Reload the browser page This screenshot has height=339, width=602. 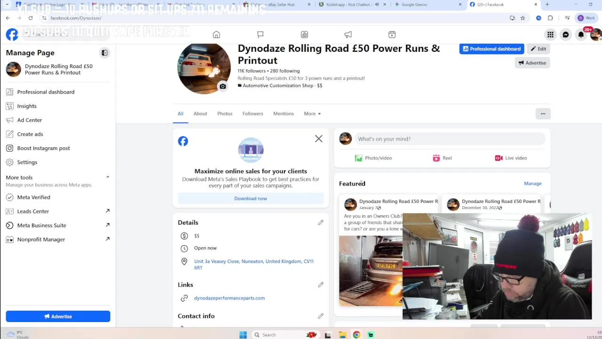coord(31,18)
